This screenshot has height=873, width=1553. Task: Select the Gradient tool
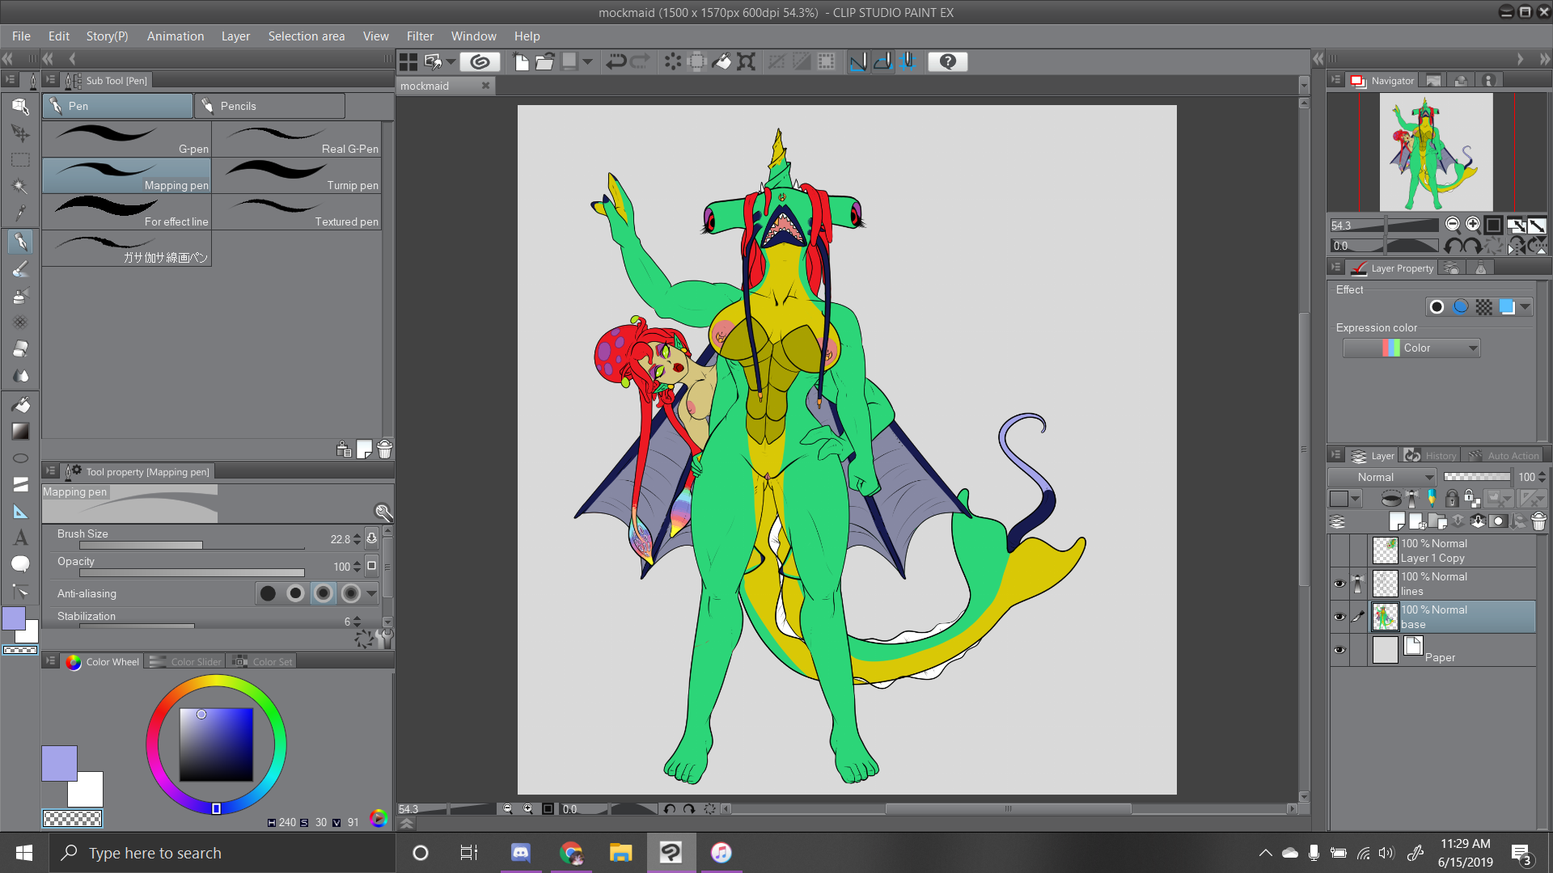pos(20,431)
